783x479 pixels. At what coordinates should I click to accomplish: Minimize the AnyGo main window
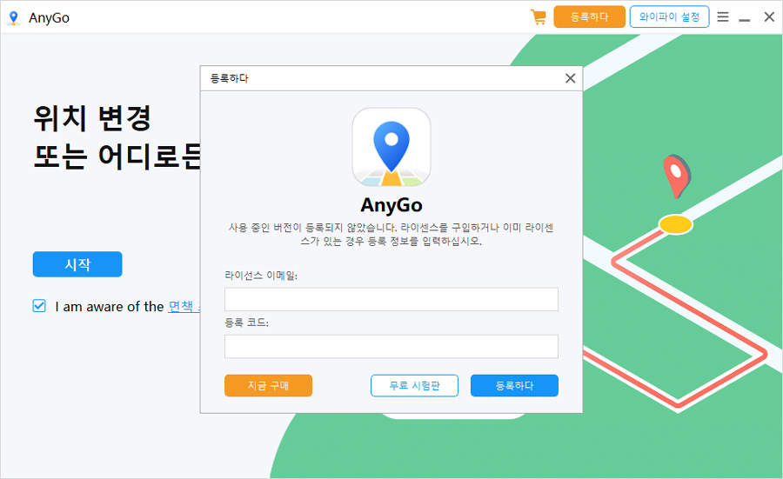(x=745, y=19)
